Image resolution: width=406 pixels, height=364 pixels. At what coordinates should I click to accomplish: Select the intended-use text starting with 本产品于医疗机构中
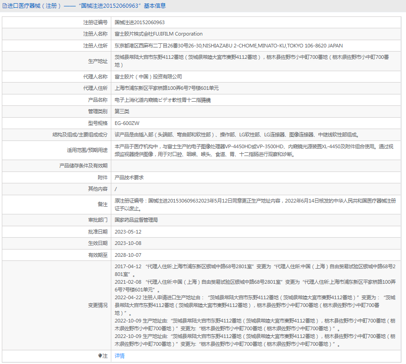(254, 150)
